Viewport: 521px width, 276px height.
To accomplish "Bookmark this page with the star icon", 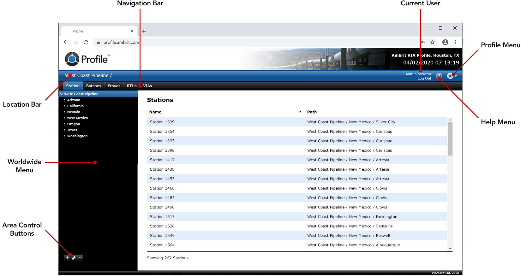I will pos(433,42).
